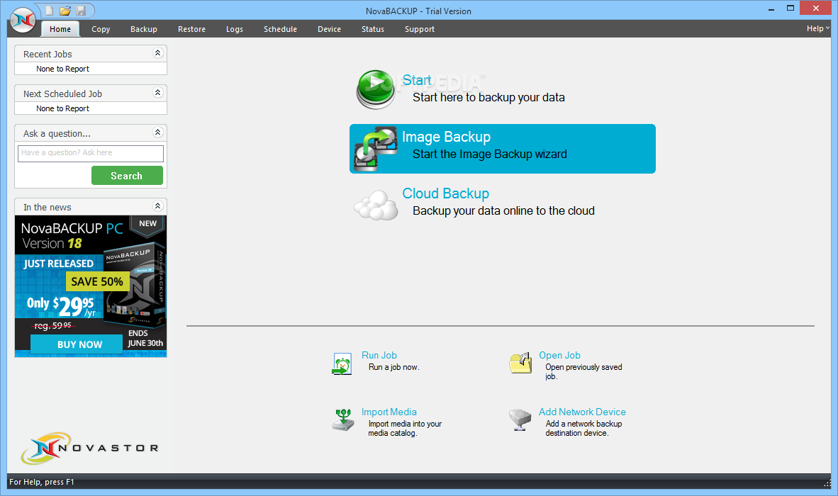Collapse the Next Scheduled Job panel
The height and width of the screenshot is (496, 838).
[x=157, y=92]
